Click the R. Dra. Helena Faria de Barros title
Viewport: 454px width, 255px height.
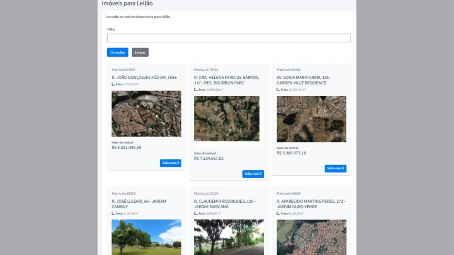pyautogui.click(x=227, y=80)
